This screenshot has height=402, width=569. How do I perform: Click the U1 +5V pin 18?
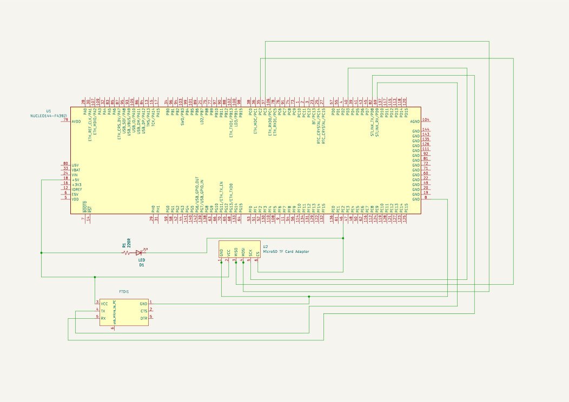(65, 179)
